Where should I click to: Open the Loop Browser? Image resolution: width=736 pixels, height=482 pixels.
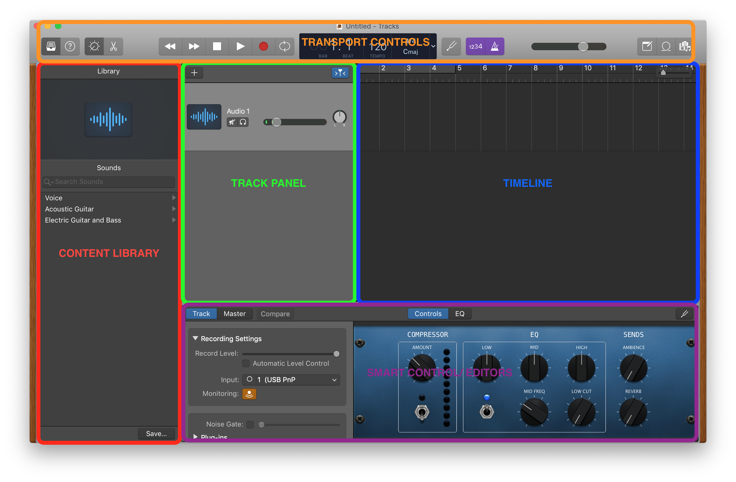pyautogui.click(x=666, y=46)
